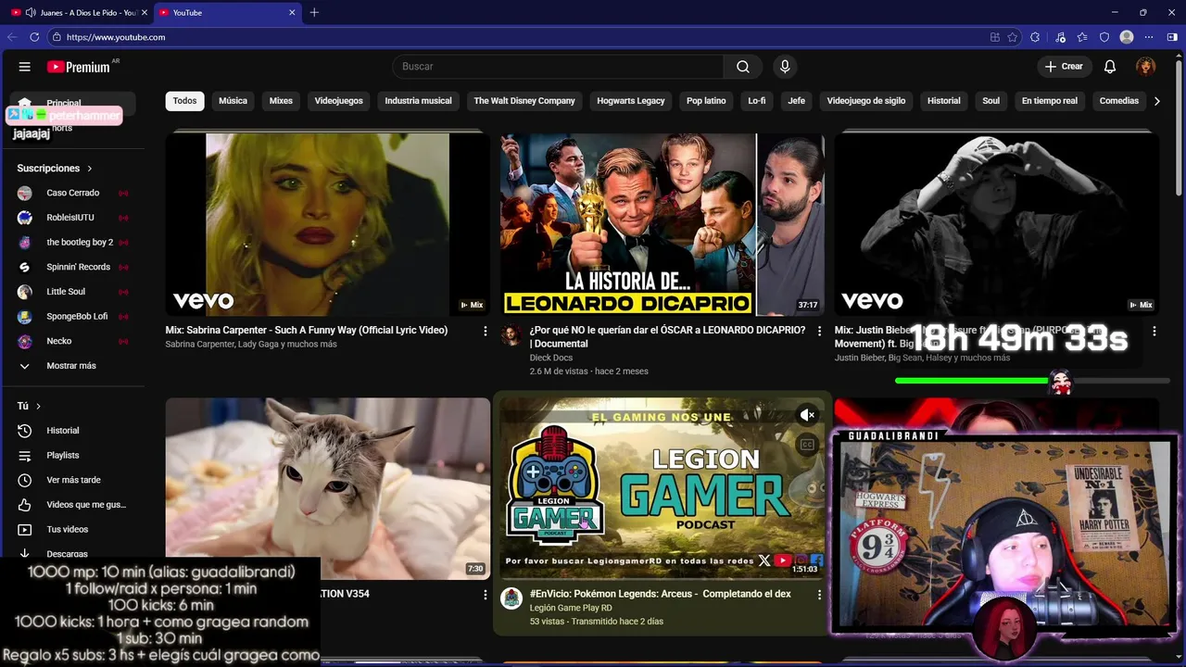
Task: Select the Videojuegos filter chip
Action: tap(338, 101)
